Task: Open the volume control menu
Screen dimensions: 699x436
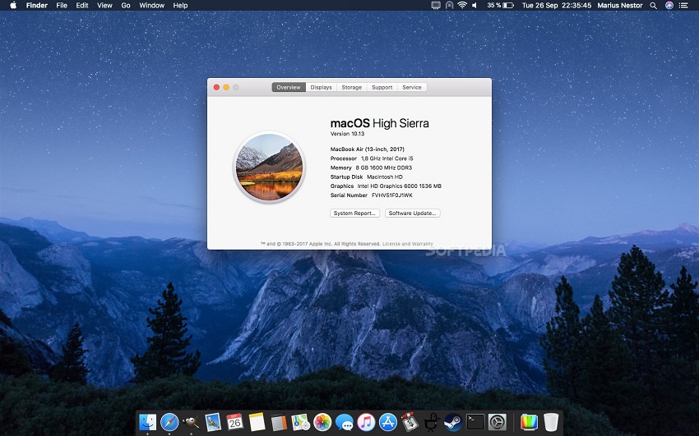Action: coord(474,5)
